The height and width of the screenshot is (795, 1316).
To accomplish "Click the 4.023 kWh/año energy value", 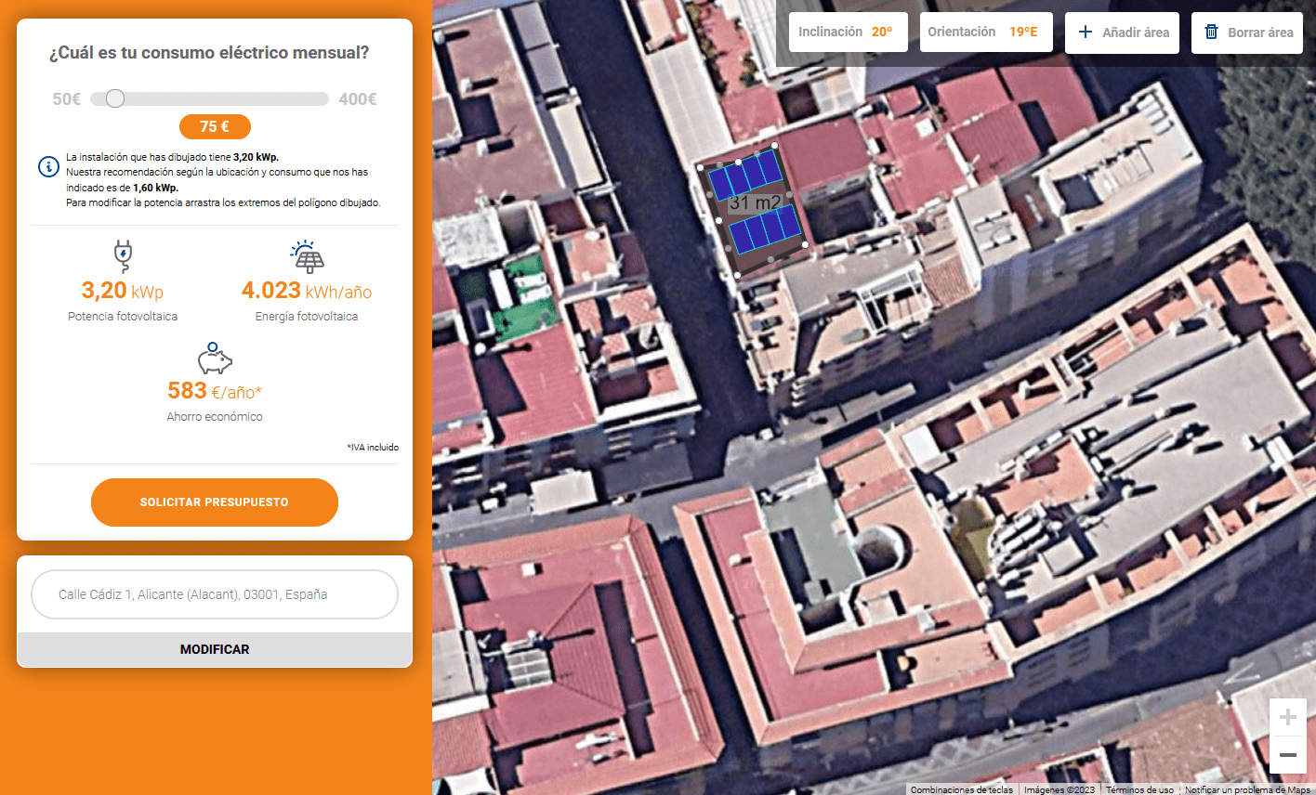I will tap(307, 291).
